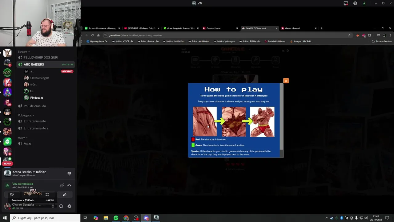
Task: Collapse the Away channel category
Action: [x=22, y=138]
